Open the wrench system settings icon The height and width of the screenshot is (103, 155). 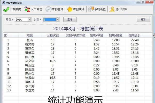tap(91, 9)
